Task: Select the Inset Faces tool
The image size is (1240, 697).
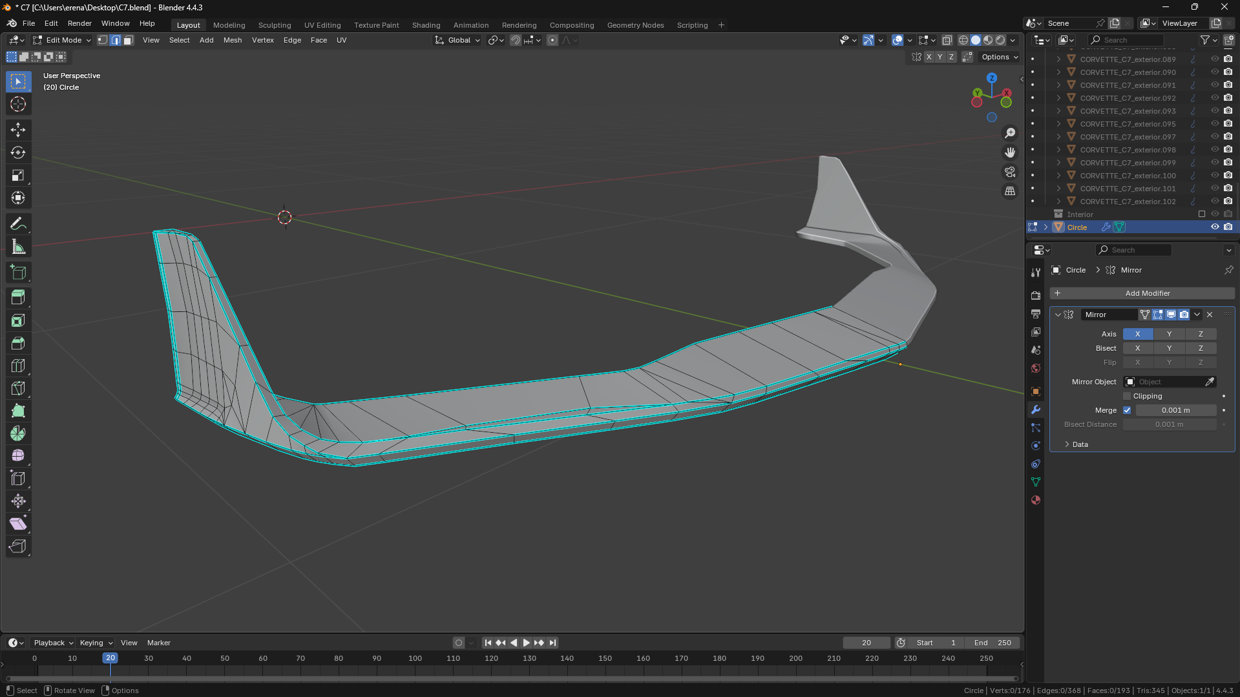Action: click(18, 320)
